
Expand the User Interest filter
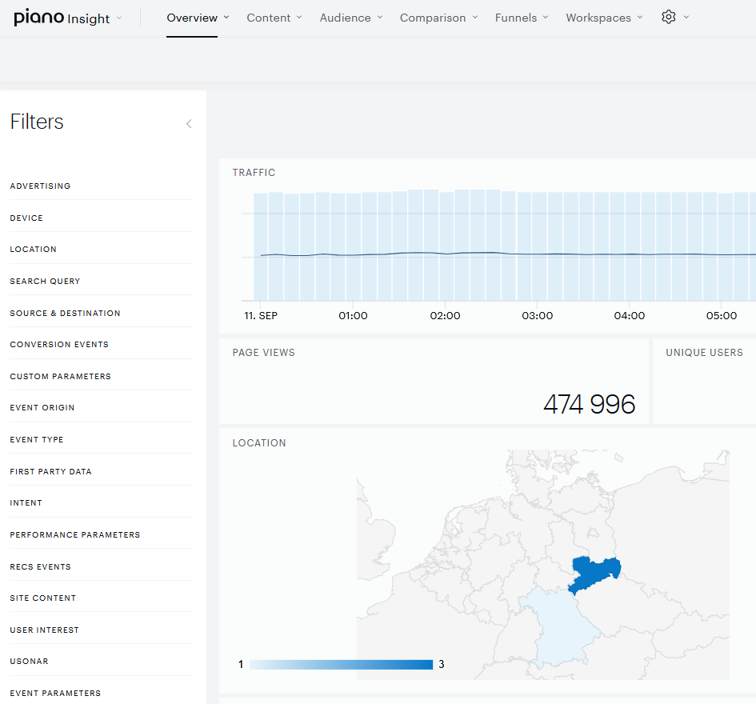[x=101, y=630]
